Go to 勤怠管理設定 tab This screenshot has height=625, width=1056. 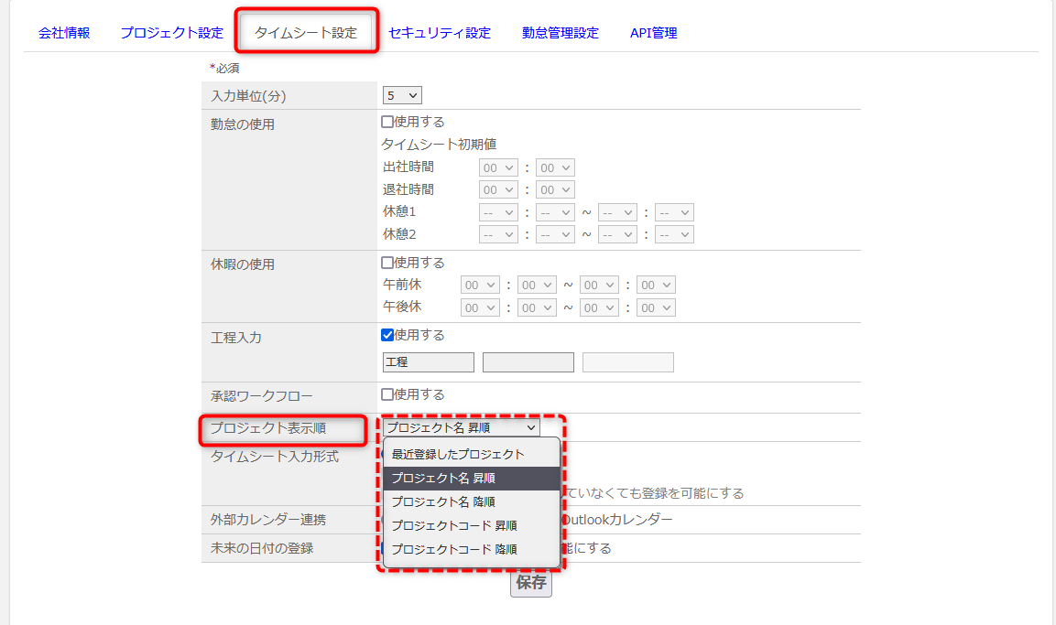click(561, 33)
